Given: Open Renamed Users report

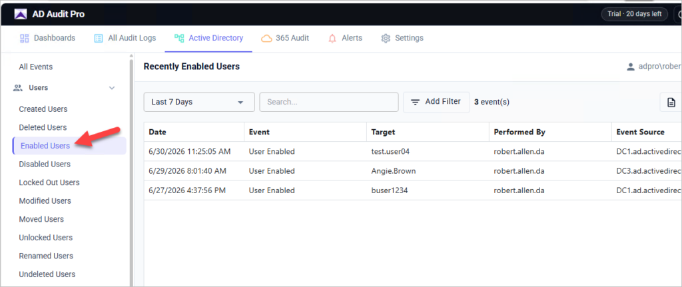Looking at the screenshot, I should (x=46, y=256).
